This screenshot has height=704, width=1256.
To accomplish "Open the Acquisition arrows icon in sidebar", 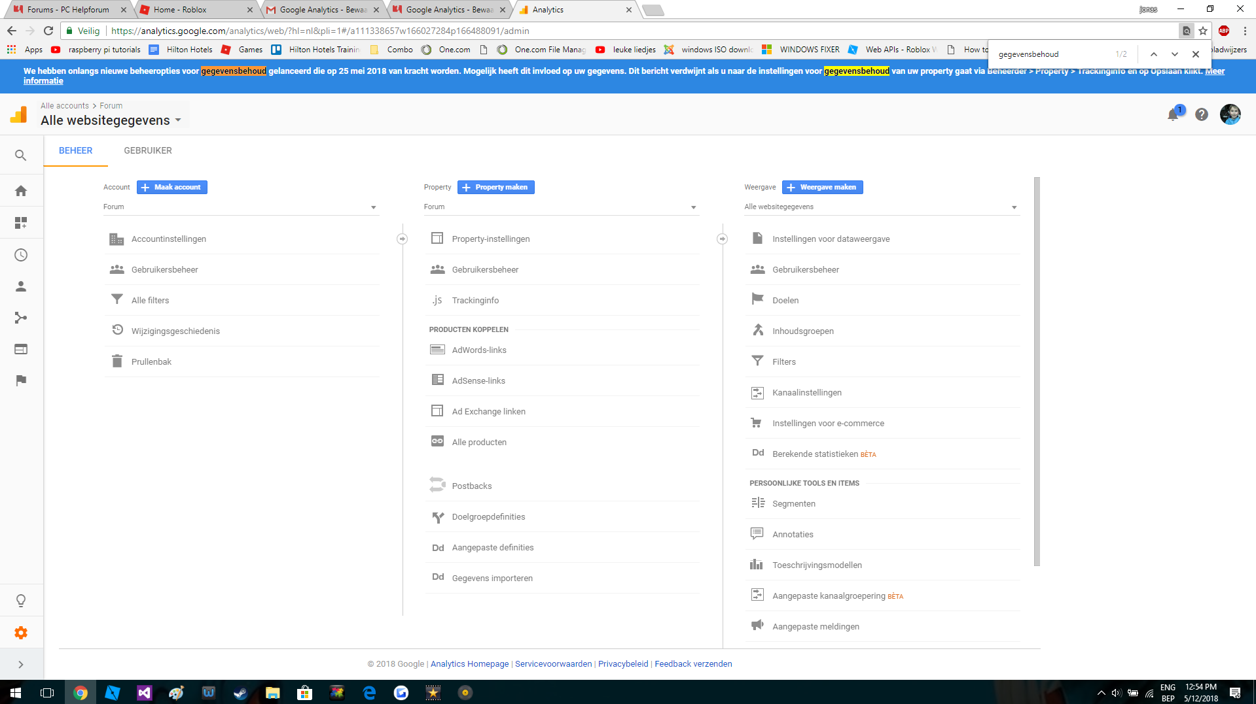I will coord(21,318).
